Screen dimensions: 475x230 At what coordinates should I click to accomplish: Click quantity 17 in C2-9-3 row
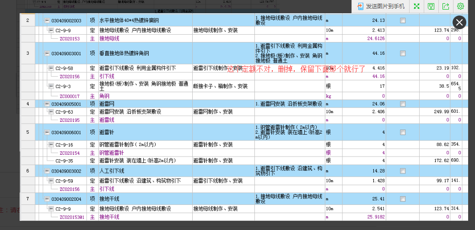tap(383, 86)
